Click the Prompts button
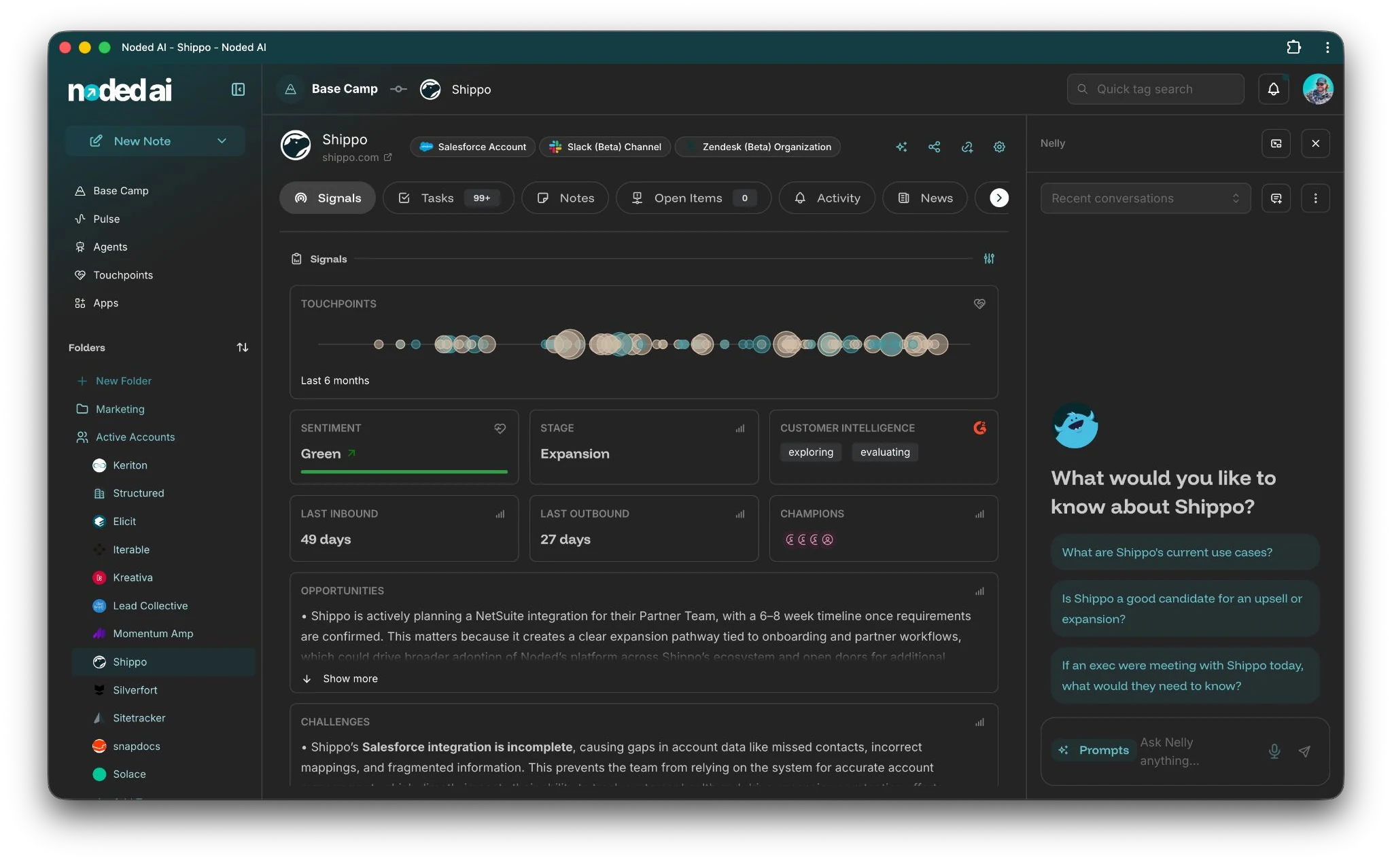This screenshot has height=862, width=1392. (1094, 751)
